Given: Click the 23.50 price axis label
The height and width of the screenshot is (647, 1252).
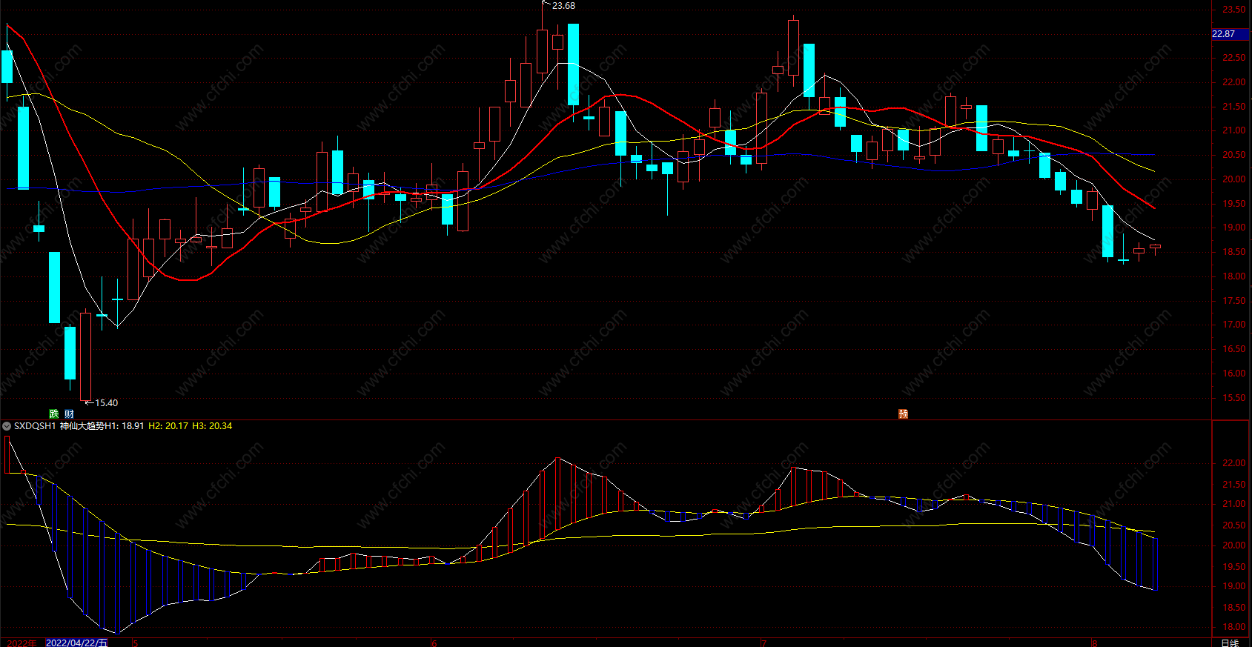Looking at the screenshot, I should pos(1233,10).
